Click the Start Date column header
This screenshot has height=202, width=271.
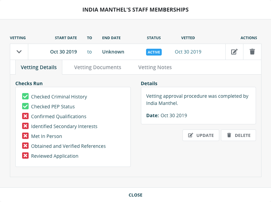[x=66, y=38]
